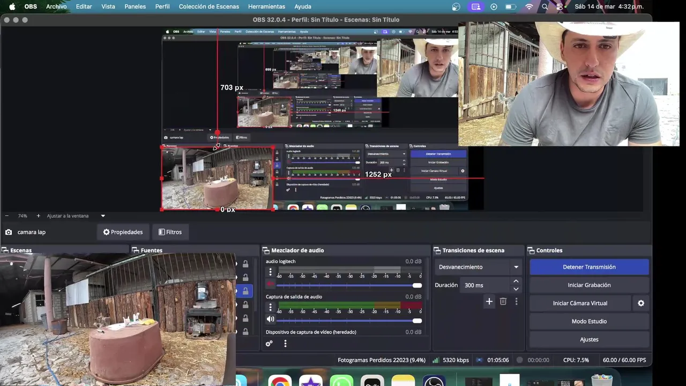The width and height of the screenshot is (686, 386).
Task: Click the 74% zoom level text
Action: pyautogui.click(x=23, y=216)
